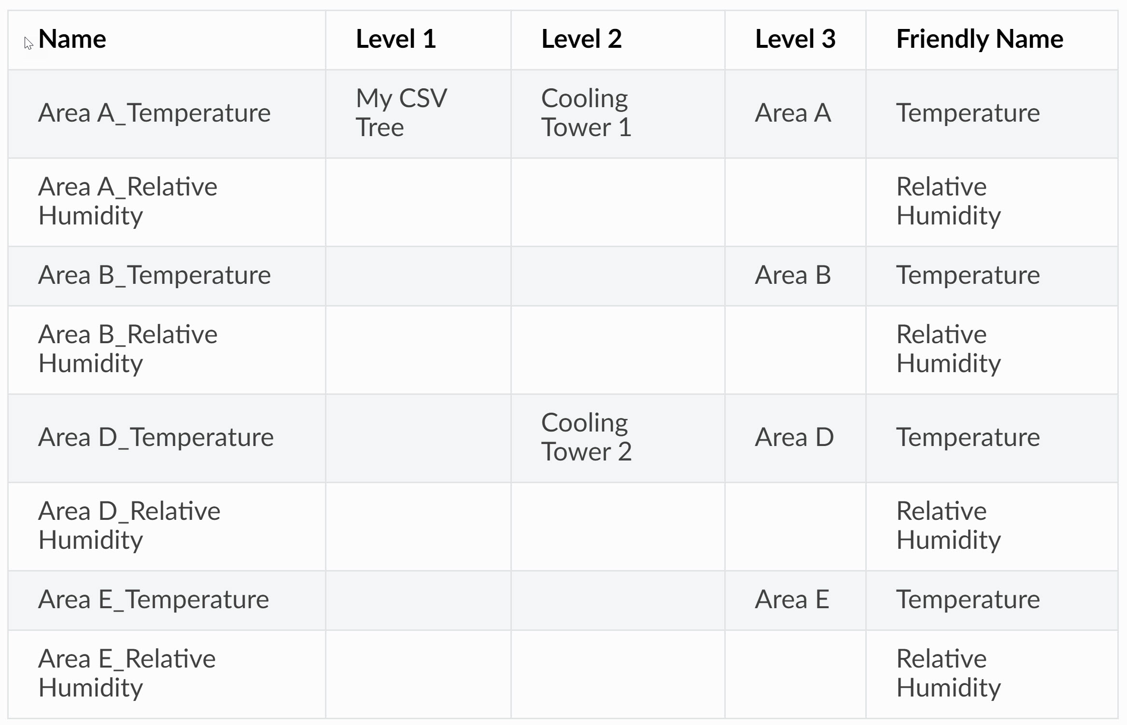
Task: Click the Area D Level 3 cell
Action: [795, 438]
